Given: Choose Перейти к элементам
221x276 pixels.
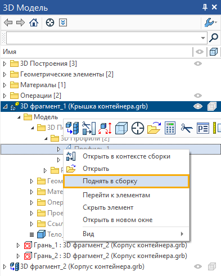Looking at the screenshot, I should pyautogui.click(x=127, y=195).
